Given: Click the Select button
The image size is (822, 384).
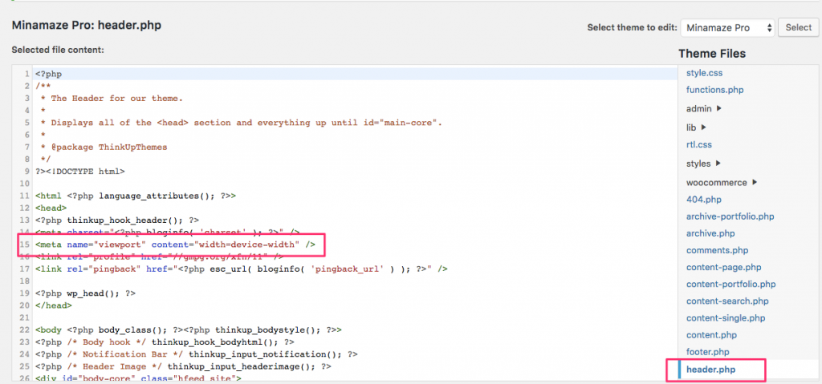Looking at the screenshot, I should tap(798, 27).
